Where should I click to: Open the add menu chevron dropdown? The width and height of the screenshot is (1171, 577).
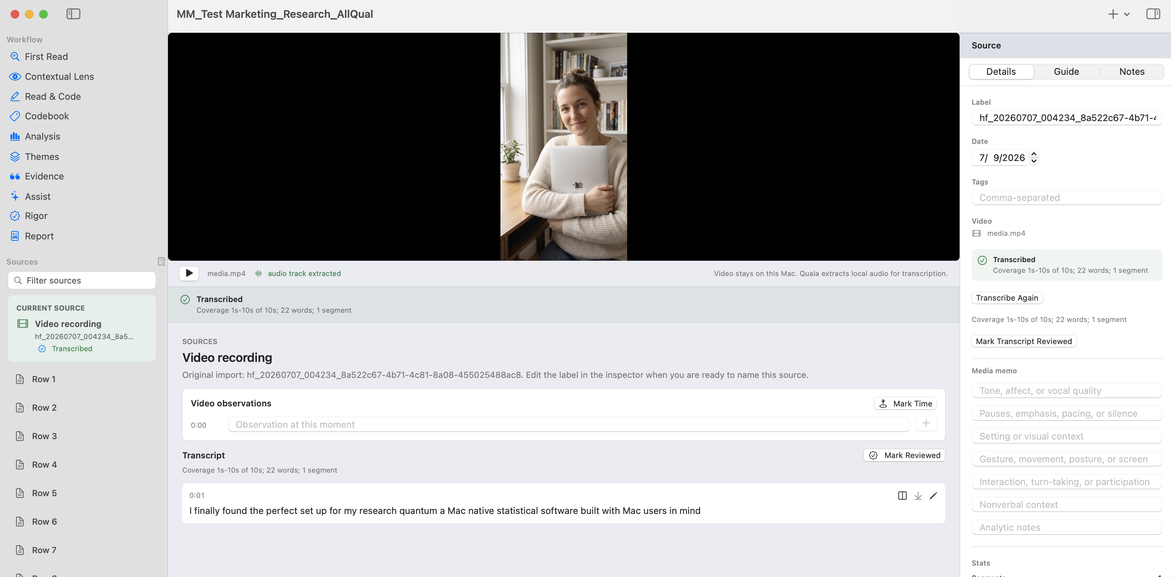[x=1127, y=14]
